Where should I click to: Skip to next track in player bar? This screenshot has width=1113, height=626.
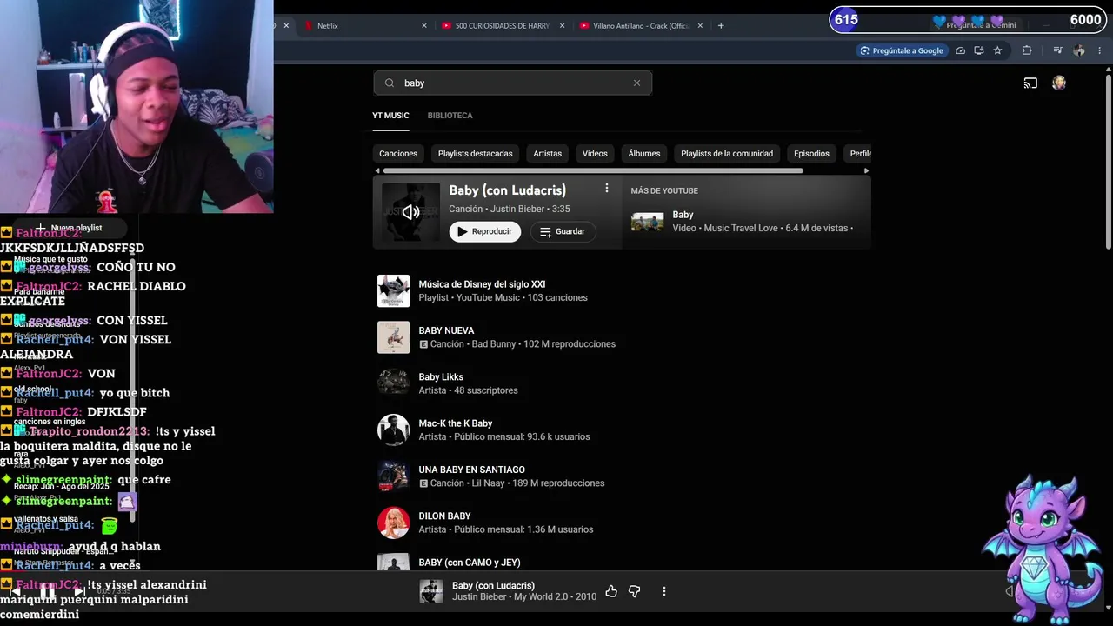coord(79,591)
